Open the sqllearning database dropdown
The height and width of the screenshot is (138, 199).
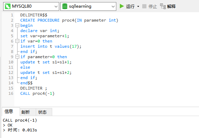point(113,6)
